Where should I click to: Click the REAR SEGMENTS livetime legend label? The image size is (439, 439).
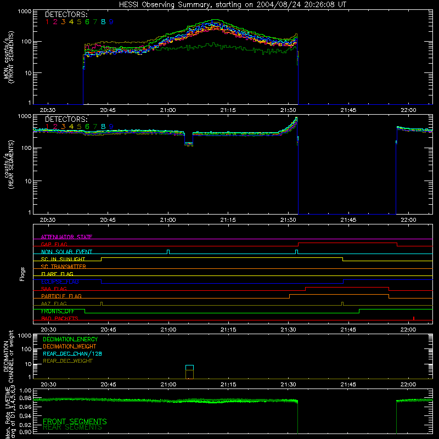72,427
